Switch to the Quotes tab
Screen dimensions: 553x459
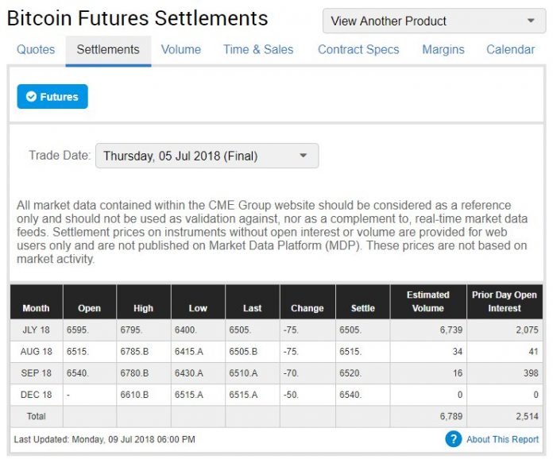click(x=36, y=49)
